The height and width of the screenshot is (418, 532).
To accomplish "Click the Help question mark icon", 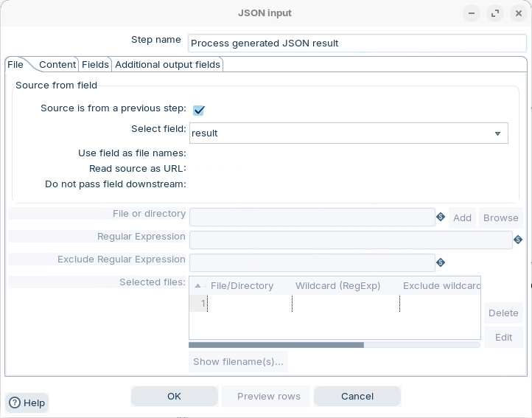I will [x=14, y=403].
